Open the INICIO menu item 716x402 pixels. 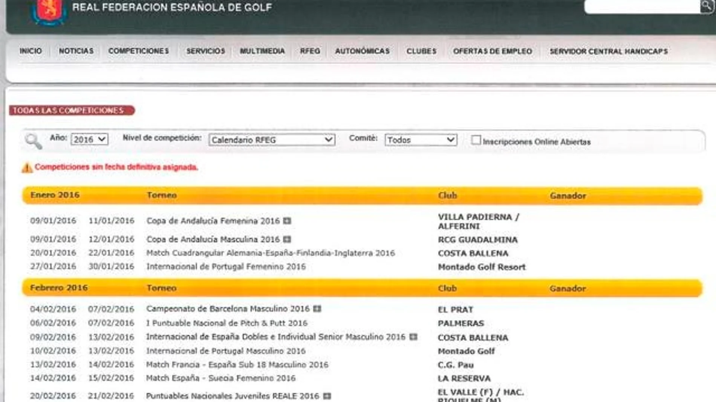tap(31, 51)
